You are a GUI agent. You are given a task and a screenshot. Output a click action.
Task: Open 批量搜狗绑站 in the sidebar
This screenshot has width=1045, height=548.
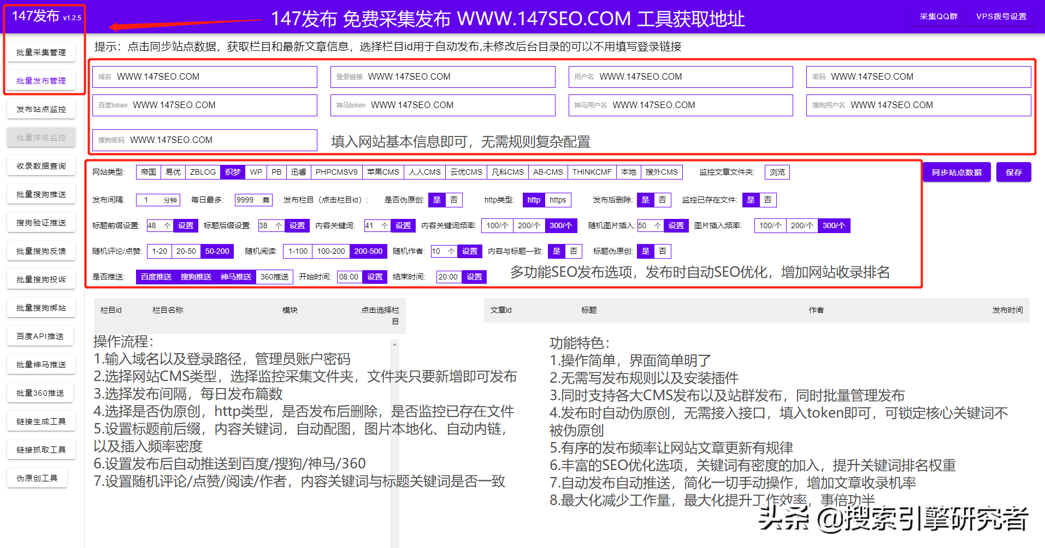41,308
